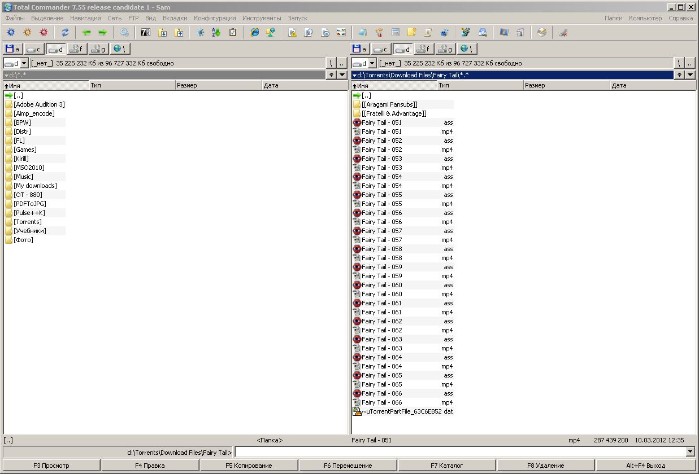Launch Internet Explorer toolbar icon
699x474 pixels.
[255, 33]
